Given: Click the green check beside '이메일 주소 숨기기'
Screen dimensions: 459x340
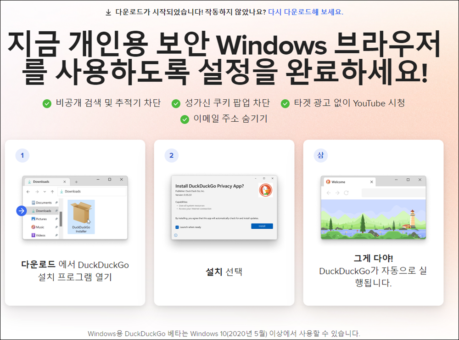Looking at the screenshot, I should [185, 119].
